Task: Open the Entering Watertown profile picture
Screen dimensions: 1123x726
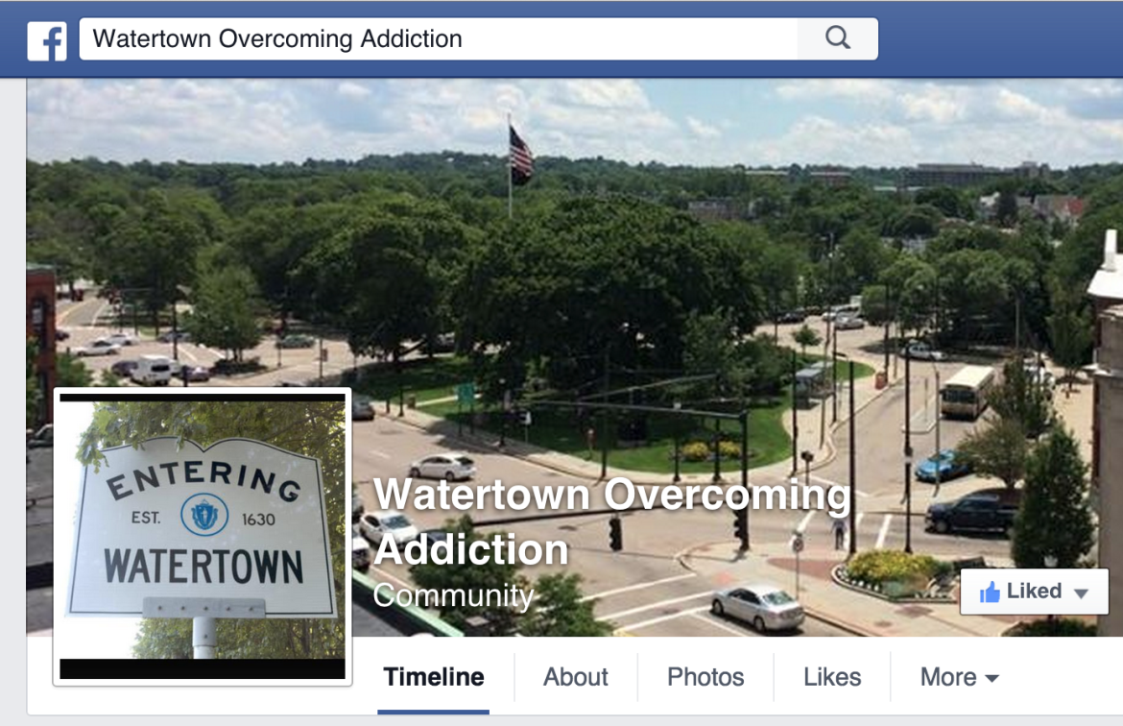Action: pyautogui.click(x=203, y=537)
